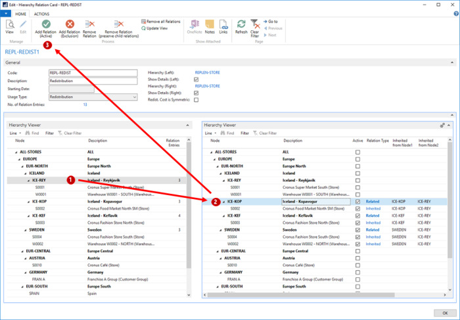Click Remove Relation (preserve child relations) icon
The width and height of the screenshot is (460, 320).
118,24
